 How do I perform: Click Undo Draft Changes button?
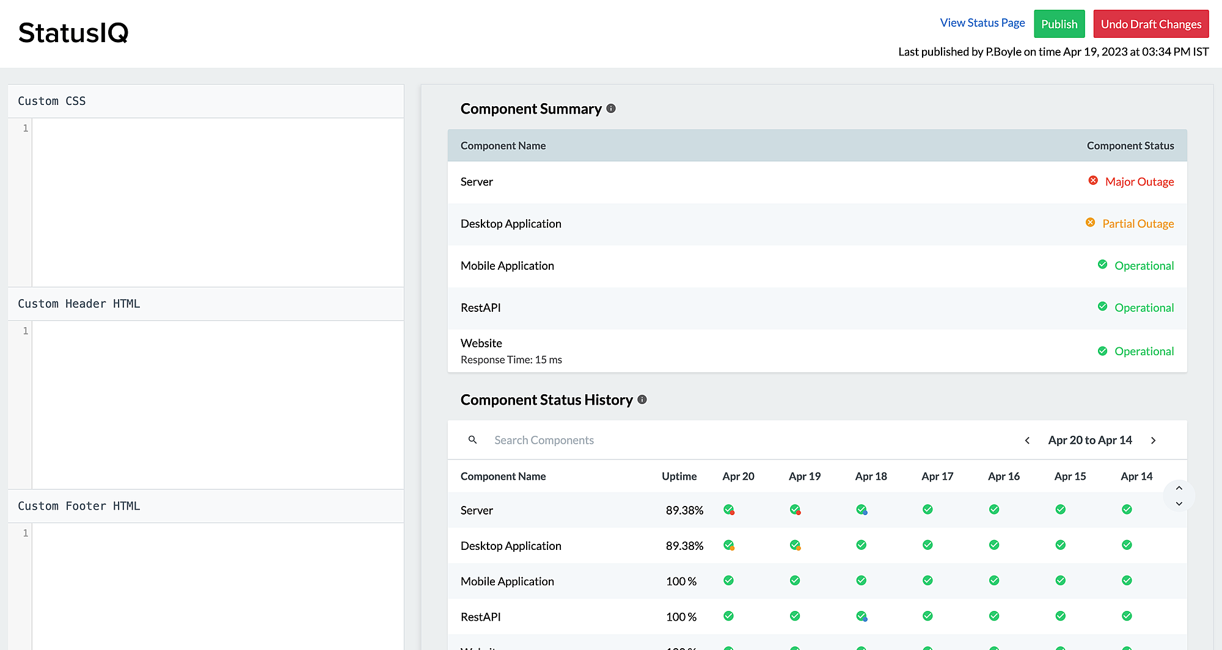[1151, 24]
